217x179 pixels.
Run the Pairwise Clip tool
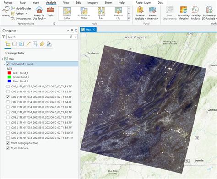point(118,13)
